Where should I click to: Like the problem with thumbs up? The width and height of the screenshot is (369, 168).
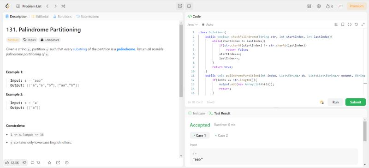point(12,162)
